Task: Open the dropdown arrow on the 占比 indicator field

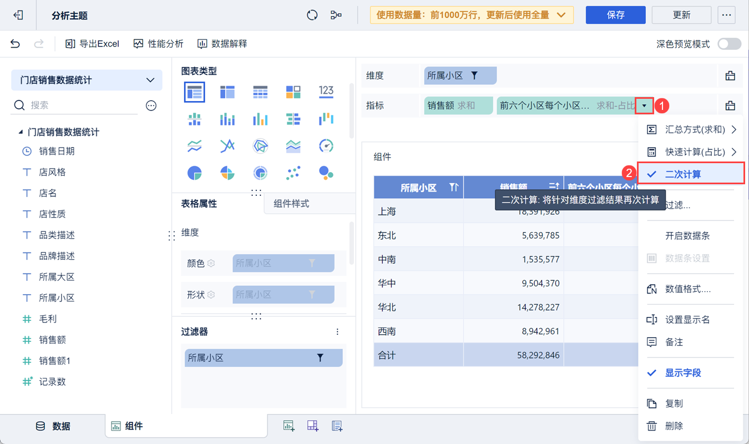Action: pos(644,105)
